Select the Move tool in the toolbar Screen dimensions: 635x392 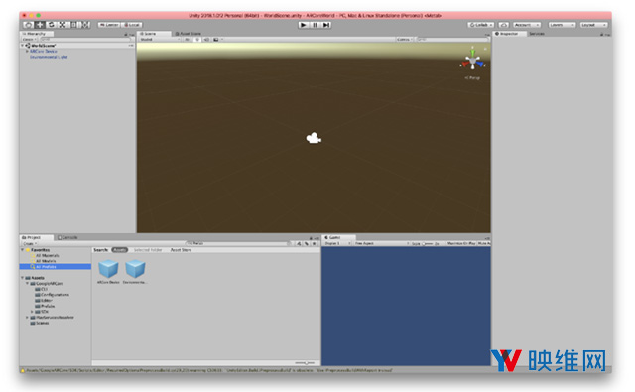coord(40,25)
